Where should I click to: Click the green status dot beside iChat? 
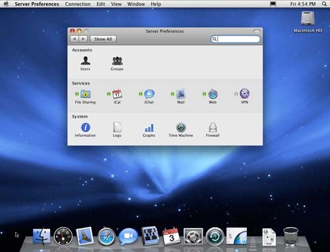point(141,94)
